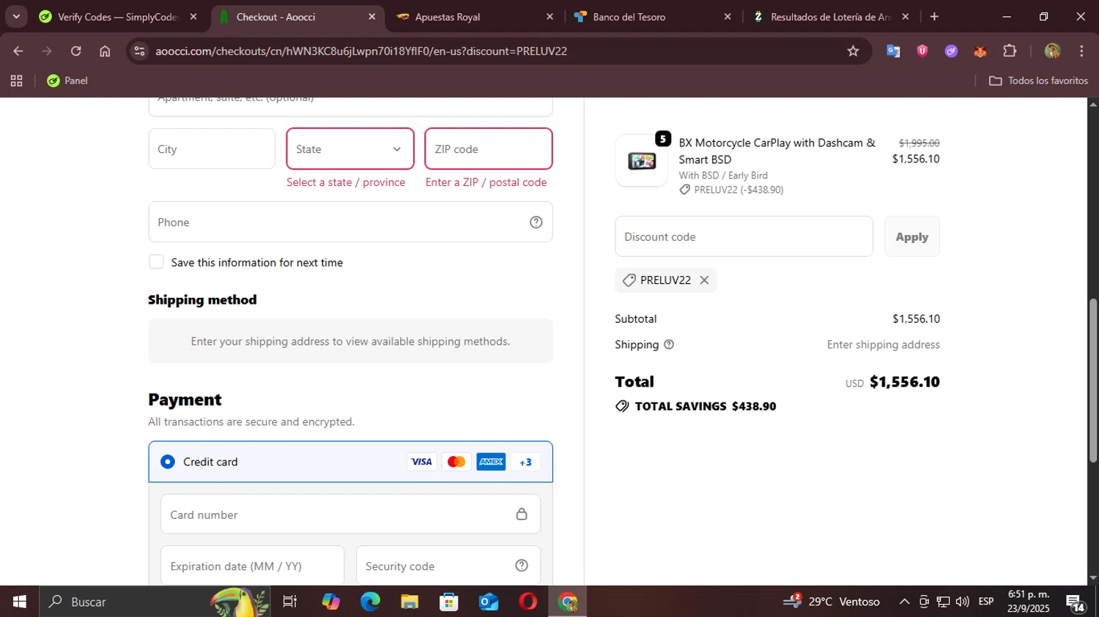Click the Select a state / province error

click(346, 182)
